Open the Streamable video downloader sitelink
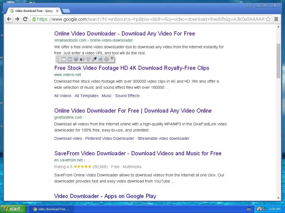 tap(163, 138)
